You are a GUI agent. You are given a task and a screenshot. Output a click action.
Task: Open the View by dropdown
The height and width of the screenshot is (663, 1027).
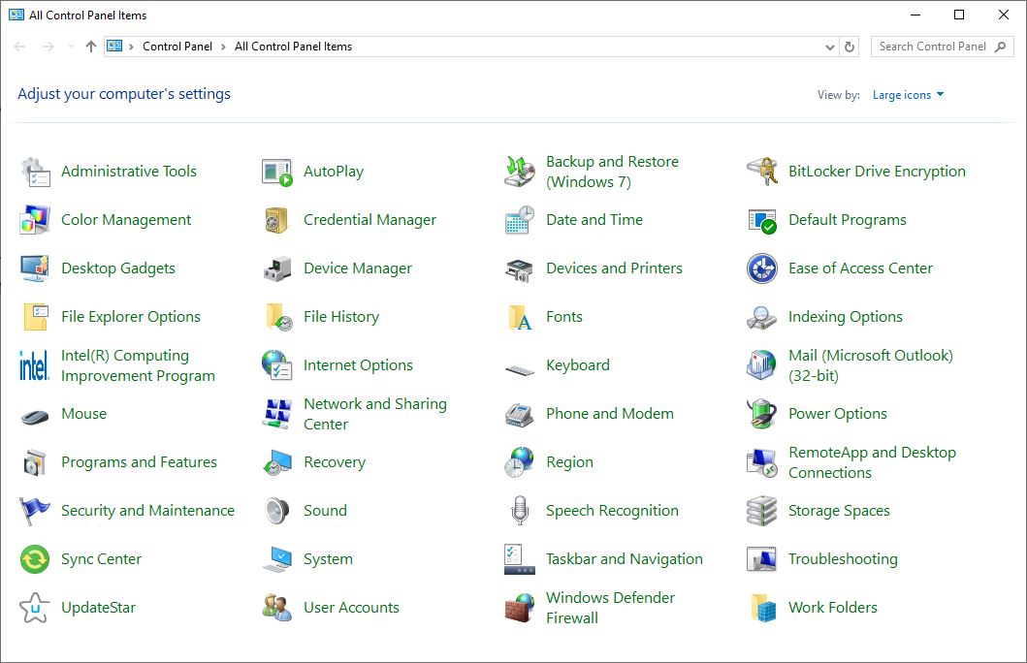[908, 94]
